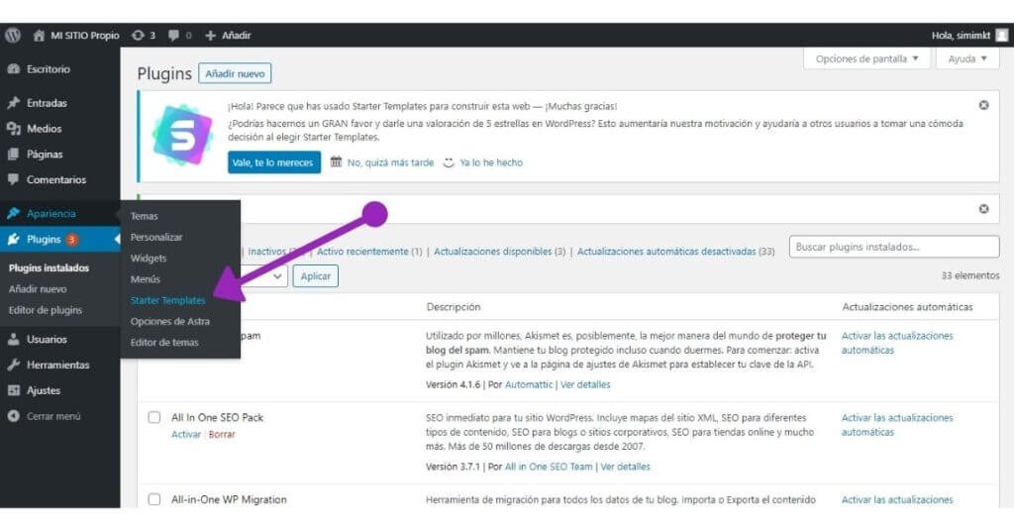This screenshot has width=1014, height=529.
Task: Open Opciones de Astra
Action: (x=170, y=321)
